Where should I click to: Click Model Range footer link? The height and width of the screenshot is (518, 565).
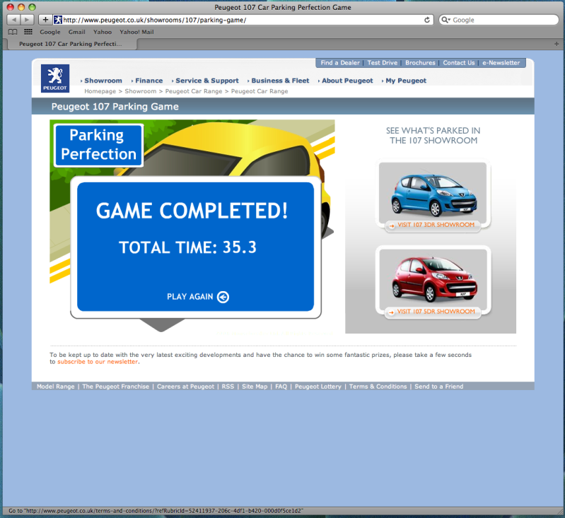(x=55, y=387)
